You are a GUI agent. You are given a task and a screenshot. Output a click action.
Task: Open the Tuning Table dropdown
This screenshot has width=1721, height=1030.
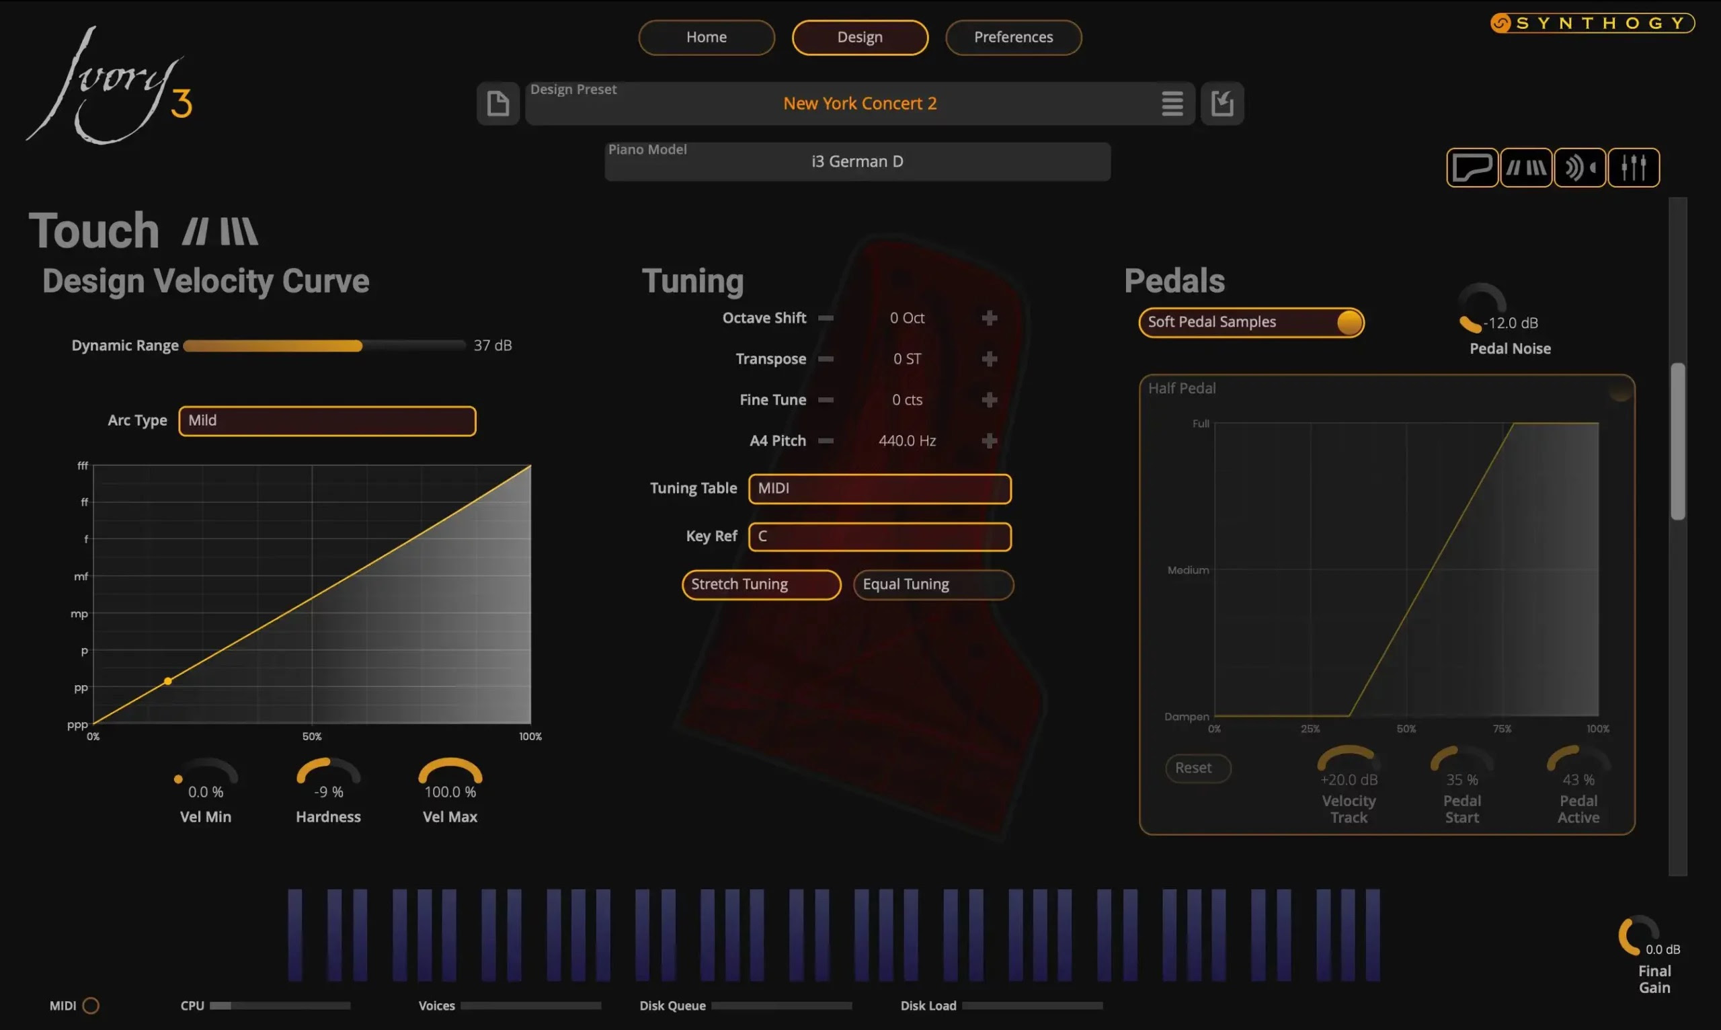click(x=880, y=489)
